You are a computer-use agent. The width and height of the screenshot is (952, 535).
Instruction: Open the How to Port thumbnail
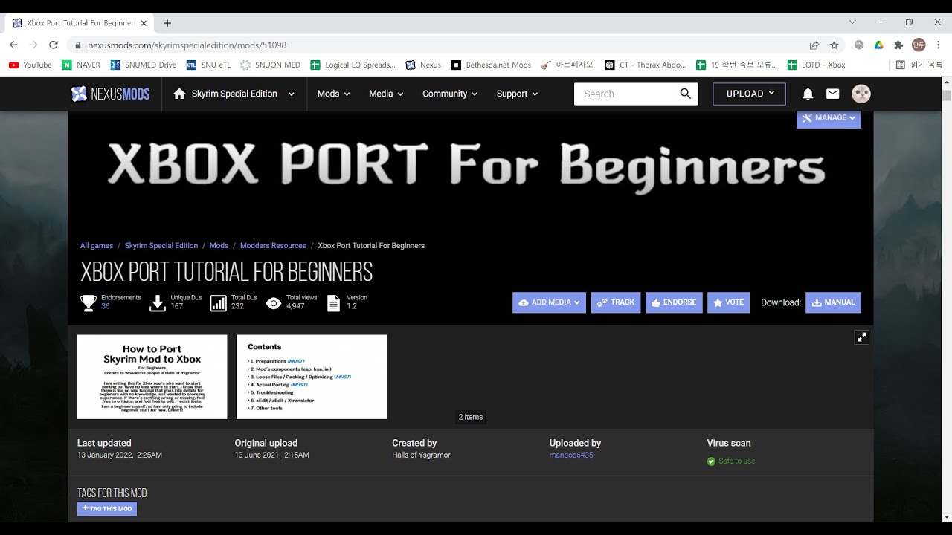click(152, 377)
